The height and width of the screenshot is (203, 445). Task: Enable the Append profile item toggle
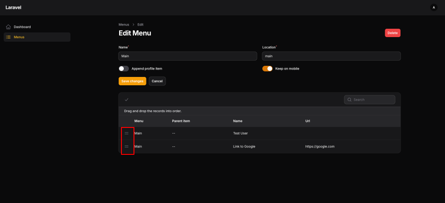[x=124, y=69]
